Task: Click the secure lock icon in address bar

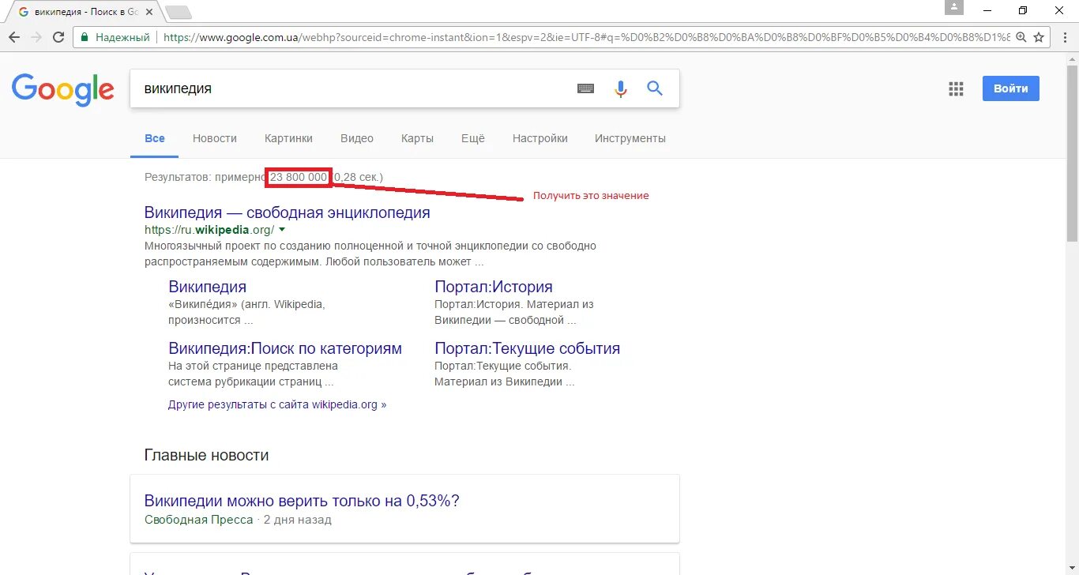Action: 85,37
